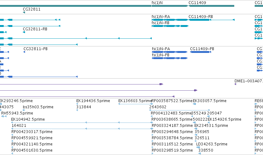The height and width of the screenshot is (155, 263).
Task: Open EST EK154926.5prime label
Action: point(224,119)
